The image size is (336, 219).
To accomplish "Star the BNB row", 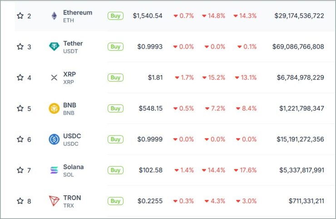I will point(20,108).
